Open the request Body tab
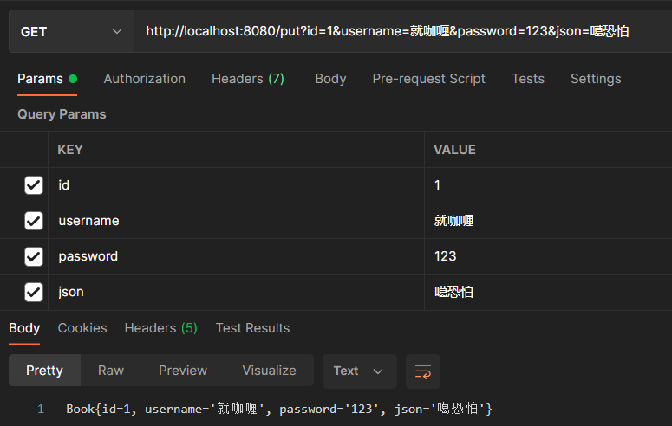Screen dimensions: 672x426 tap(330, 79)
